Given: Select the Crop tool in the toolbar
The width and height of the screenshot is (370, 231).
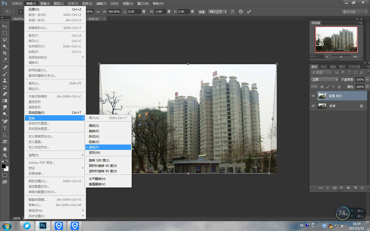Looking at the screenshot, I should click(5, 53).
